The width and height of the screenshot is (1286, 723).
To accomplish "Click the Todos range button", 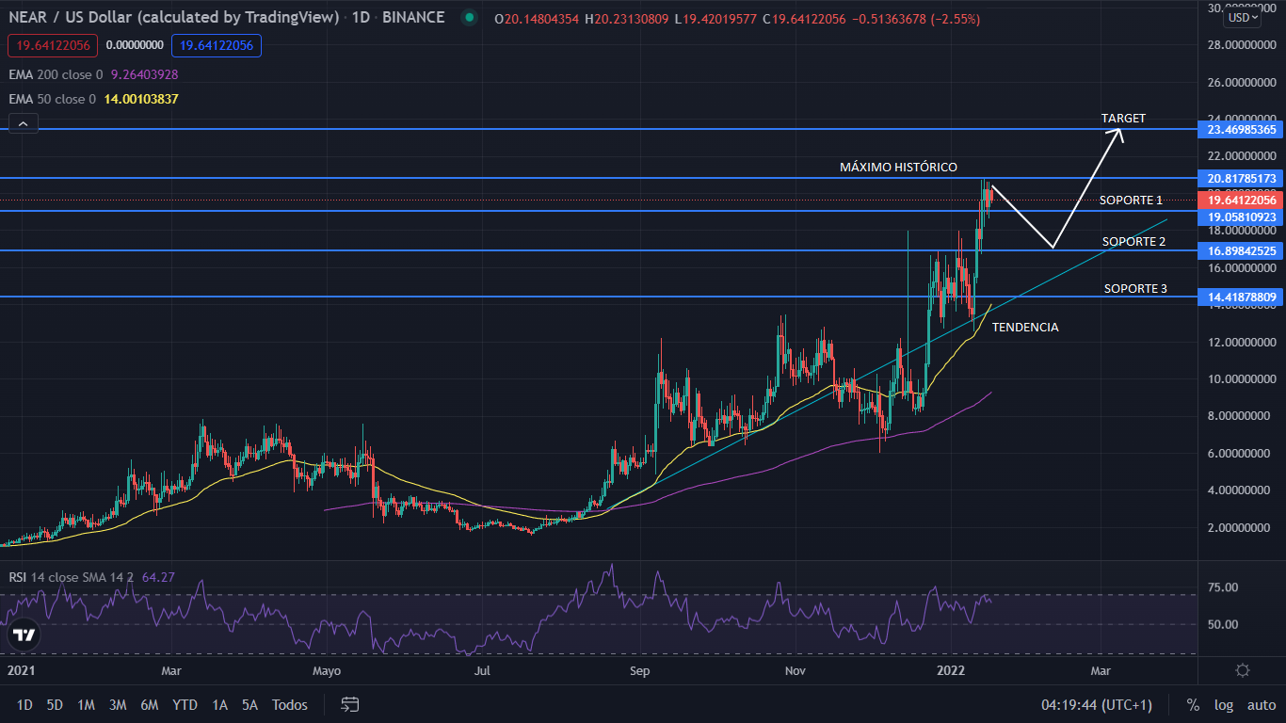I will (x=290, y=704).
